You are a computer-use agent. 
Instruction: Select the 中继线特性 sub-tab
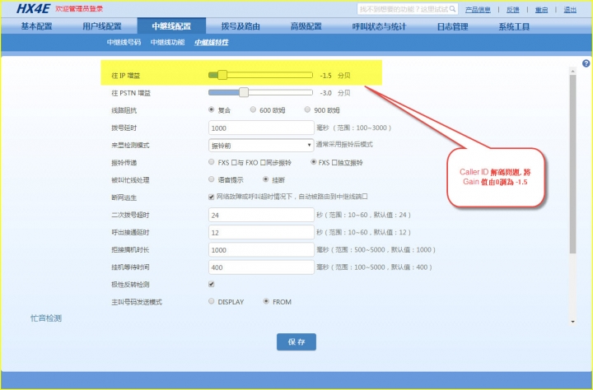click(212, 42)
